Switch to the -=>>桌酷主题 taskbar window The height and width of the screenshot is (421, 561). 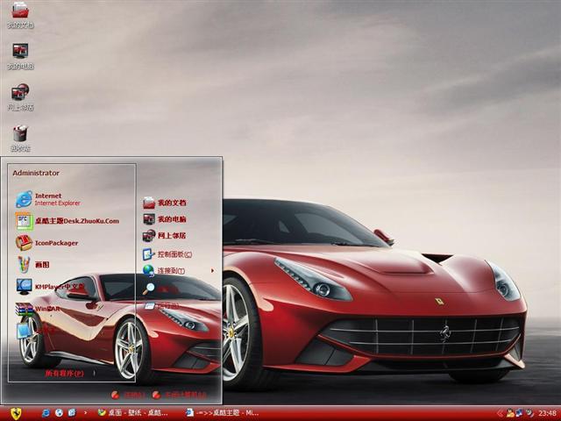pos(222,413)
